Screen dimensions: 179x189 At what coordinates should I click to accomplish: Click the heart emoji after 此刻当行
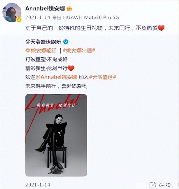[71, 68]
